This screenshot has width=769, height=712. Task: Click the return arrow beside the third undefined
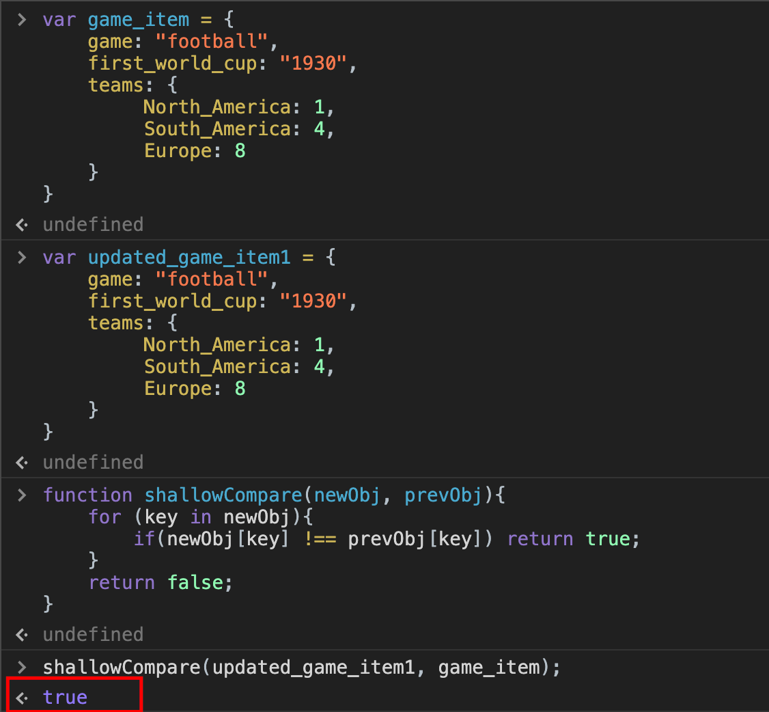click(21, 634)
